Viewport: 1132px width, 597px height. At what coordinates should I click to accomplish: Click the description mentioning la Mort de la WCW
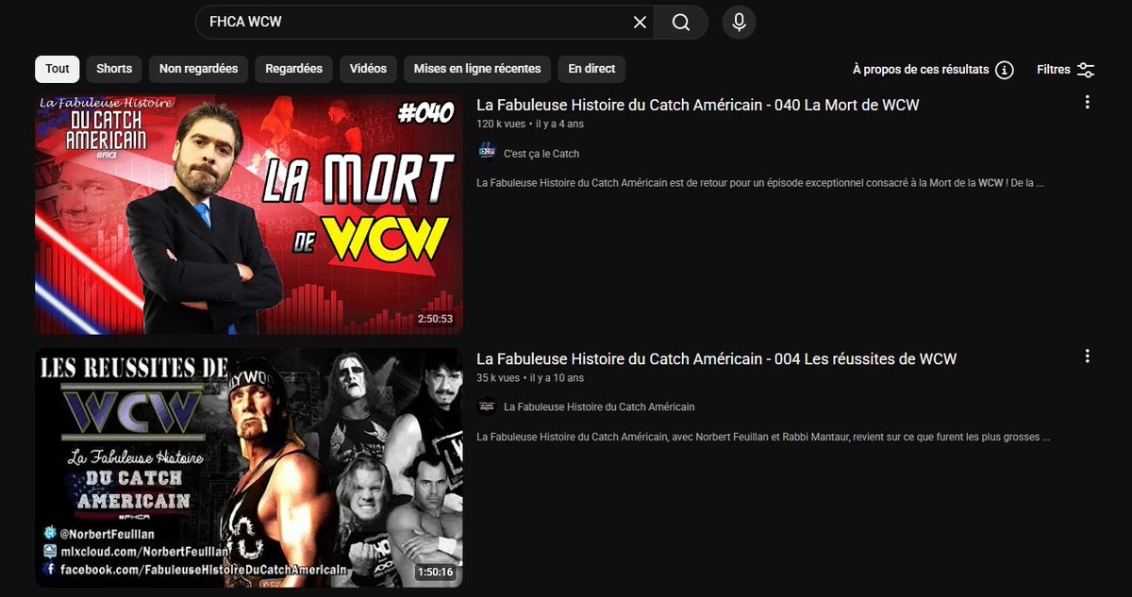(760, 183)
